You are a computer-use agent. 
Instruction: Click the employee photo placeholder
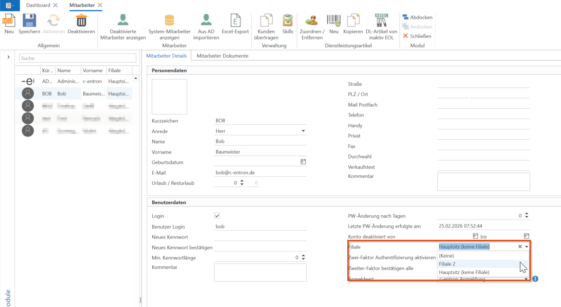click(x=169, y=97)
